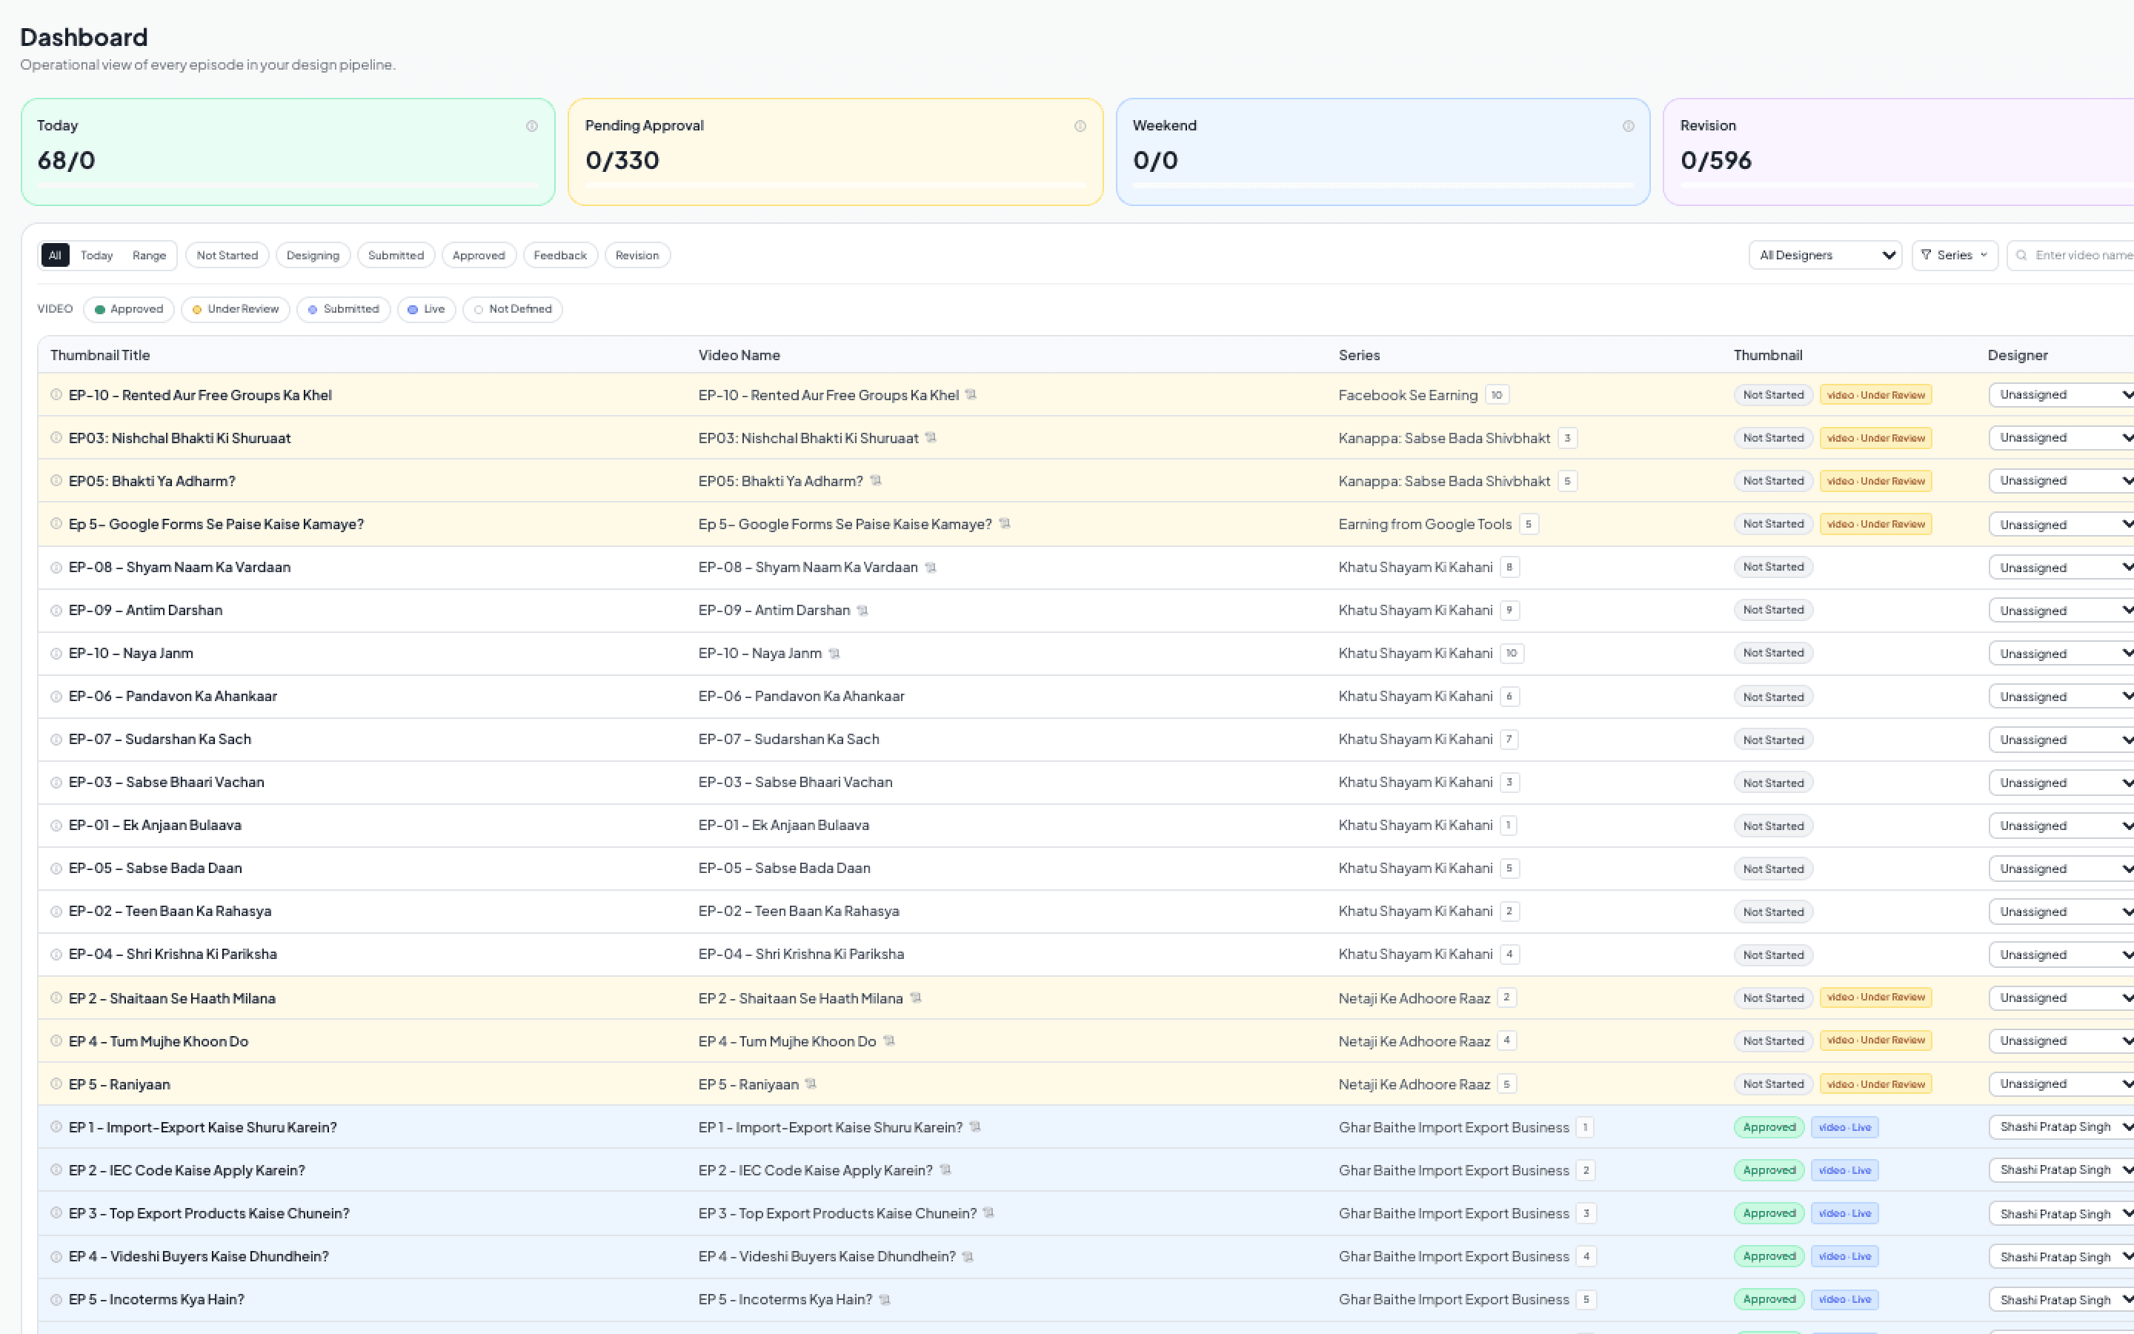Screen dimensions: 2134x1334
Task: Toggle the Live video status filter
Action: click(427, 310)
